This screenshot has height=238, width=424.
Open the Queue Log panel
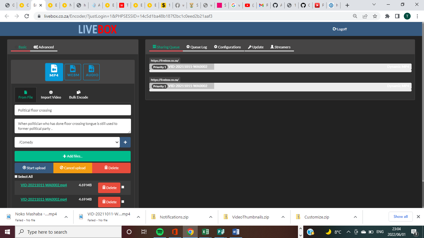[196, 47]
